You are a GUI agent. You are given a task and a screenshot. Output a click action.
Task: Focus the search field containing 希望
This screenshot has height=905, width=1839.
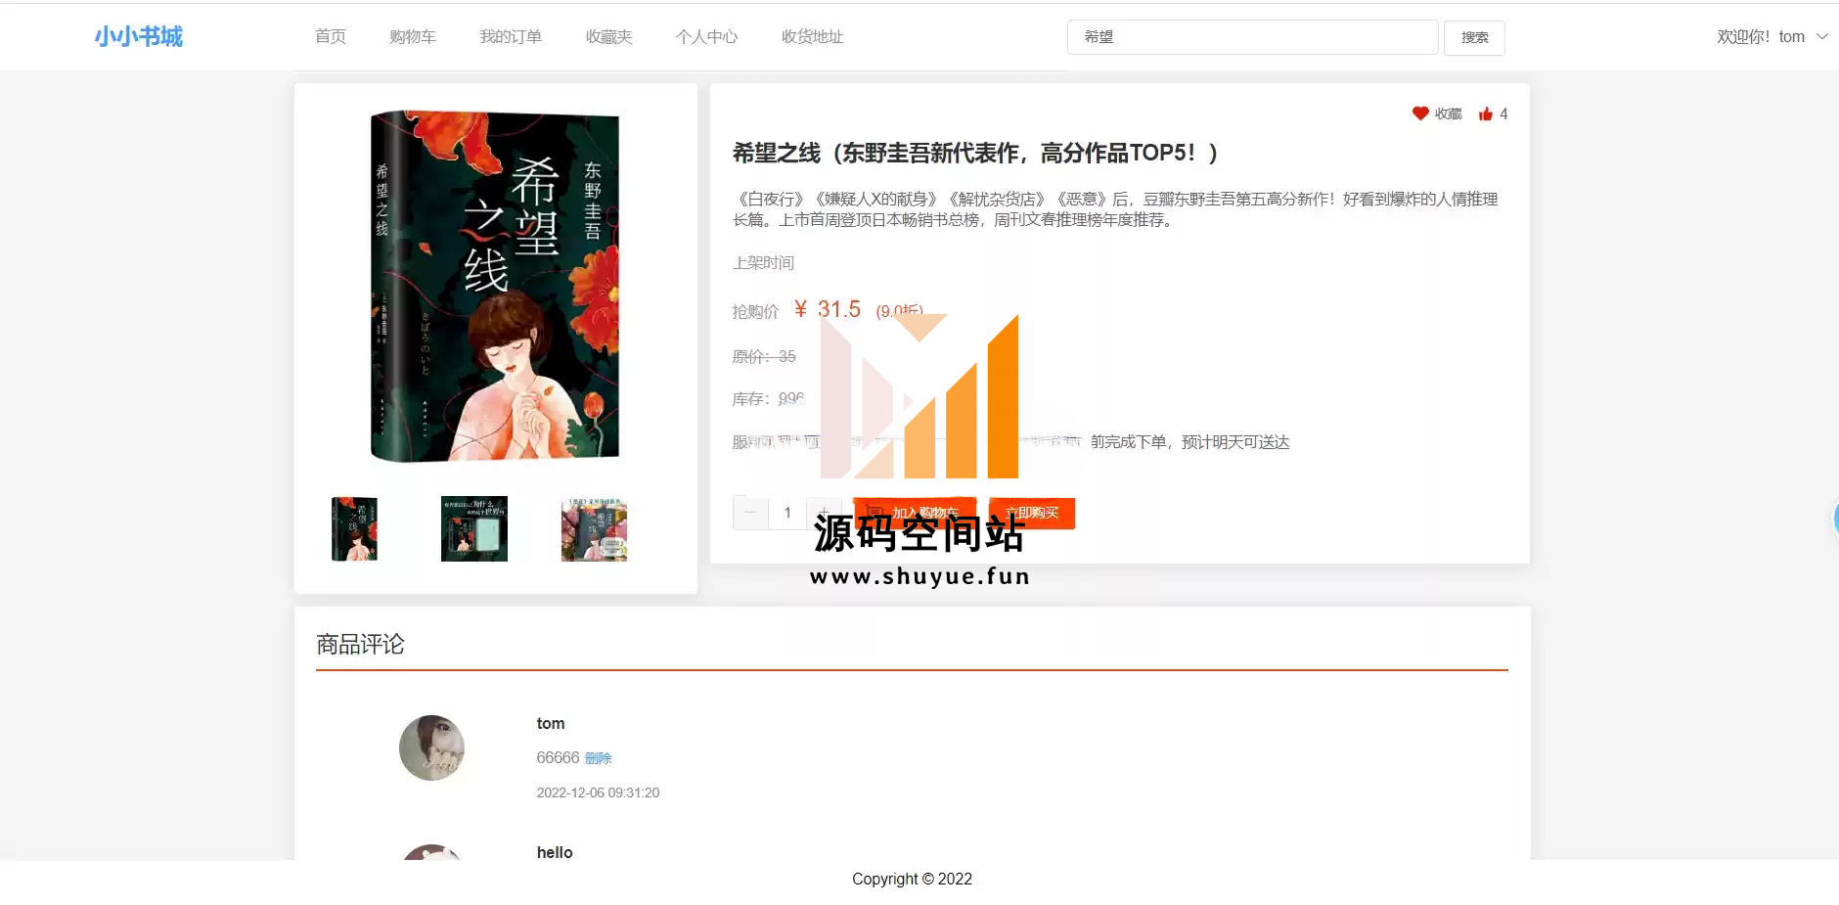pos(1252,37)
